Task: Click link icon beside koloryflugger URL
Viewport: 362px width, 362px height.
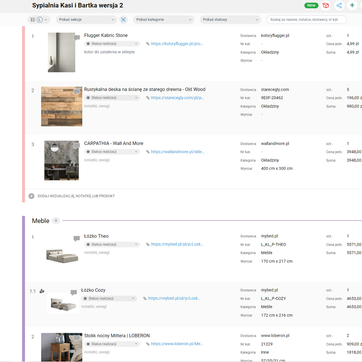Action: click(x=148, y=44)
